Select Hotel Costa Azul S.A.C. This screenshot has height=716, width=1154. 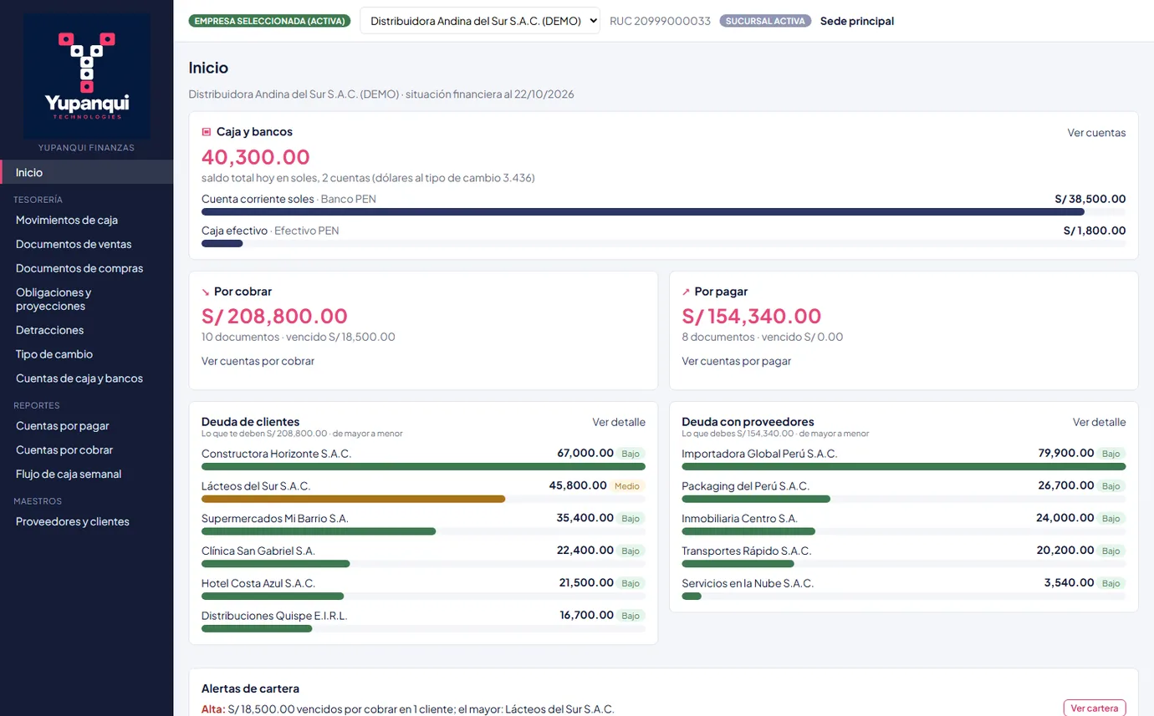click(x=423, y=589)
